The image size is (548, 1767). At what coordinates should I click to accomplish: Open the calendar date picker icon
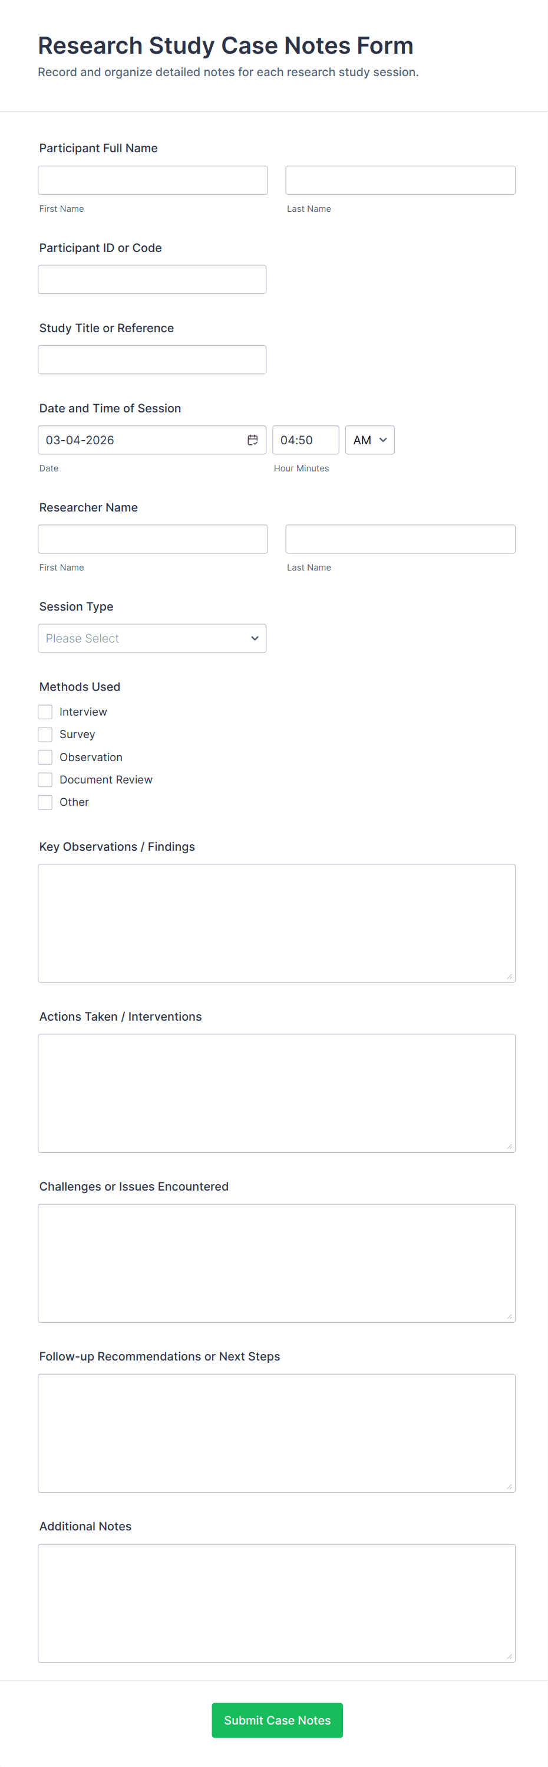(252, 440)
